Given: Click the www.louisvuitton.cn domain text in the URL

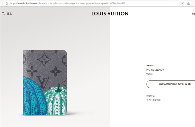Looking at the screenshot, I should point(27,3).
